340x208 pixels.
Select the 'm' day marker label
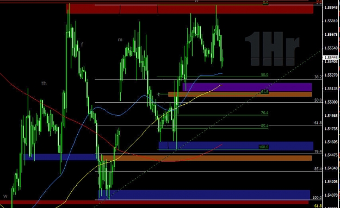click(x=120, y=40)
